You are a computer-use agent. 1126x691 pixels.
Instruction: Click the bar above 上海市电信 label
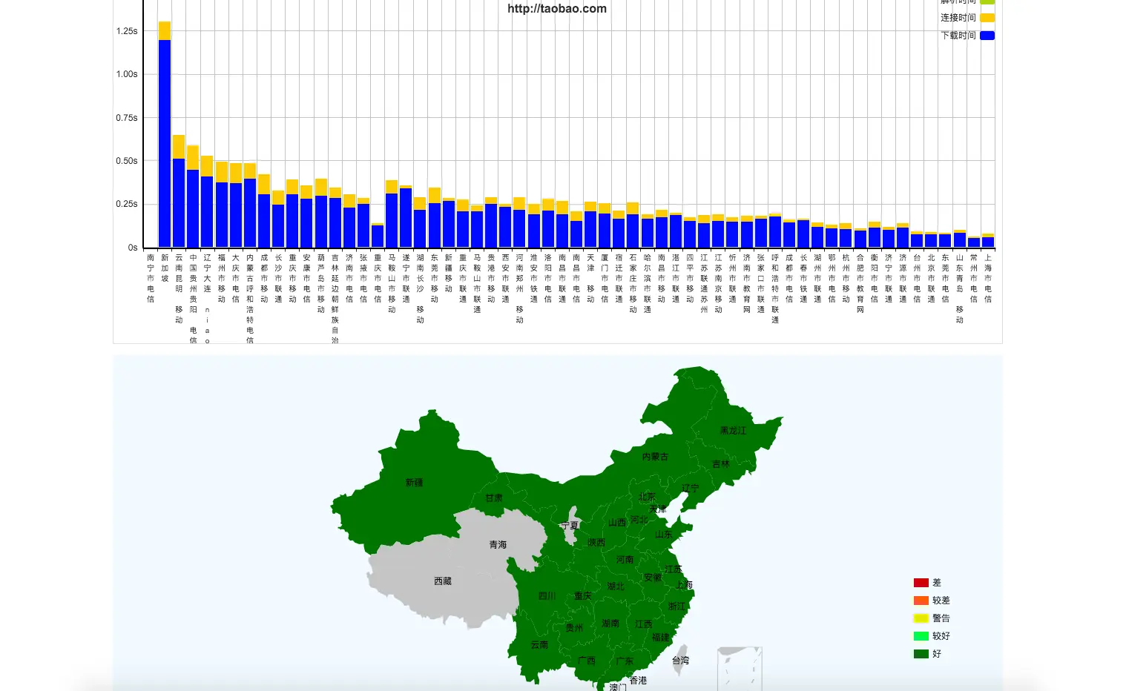pyautogui.click(x=988, y=241)
